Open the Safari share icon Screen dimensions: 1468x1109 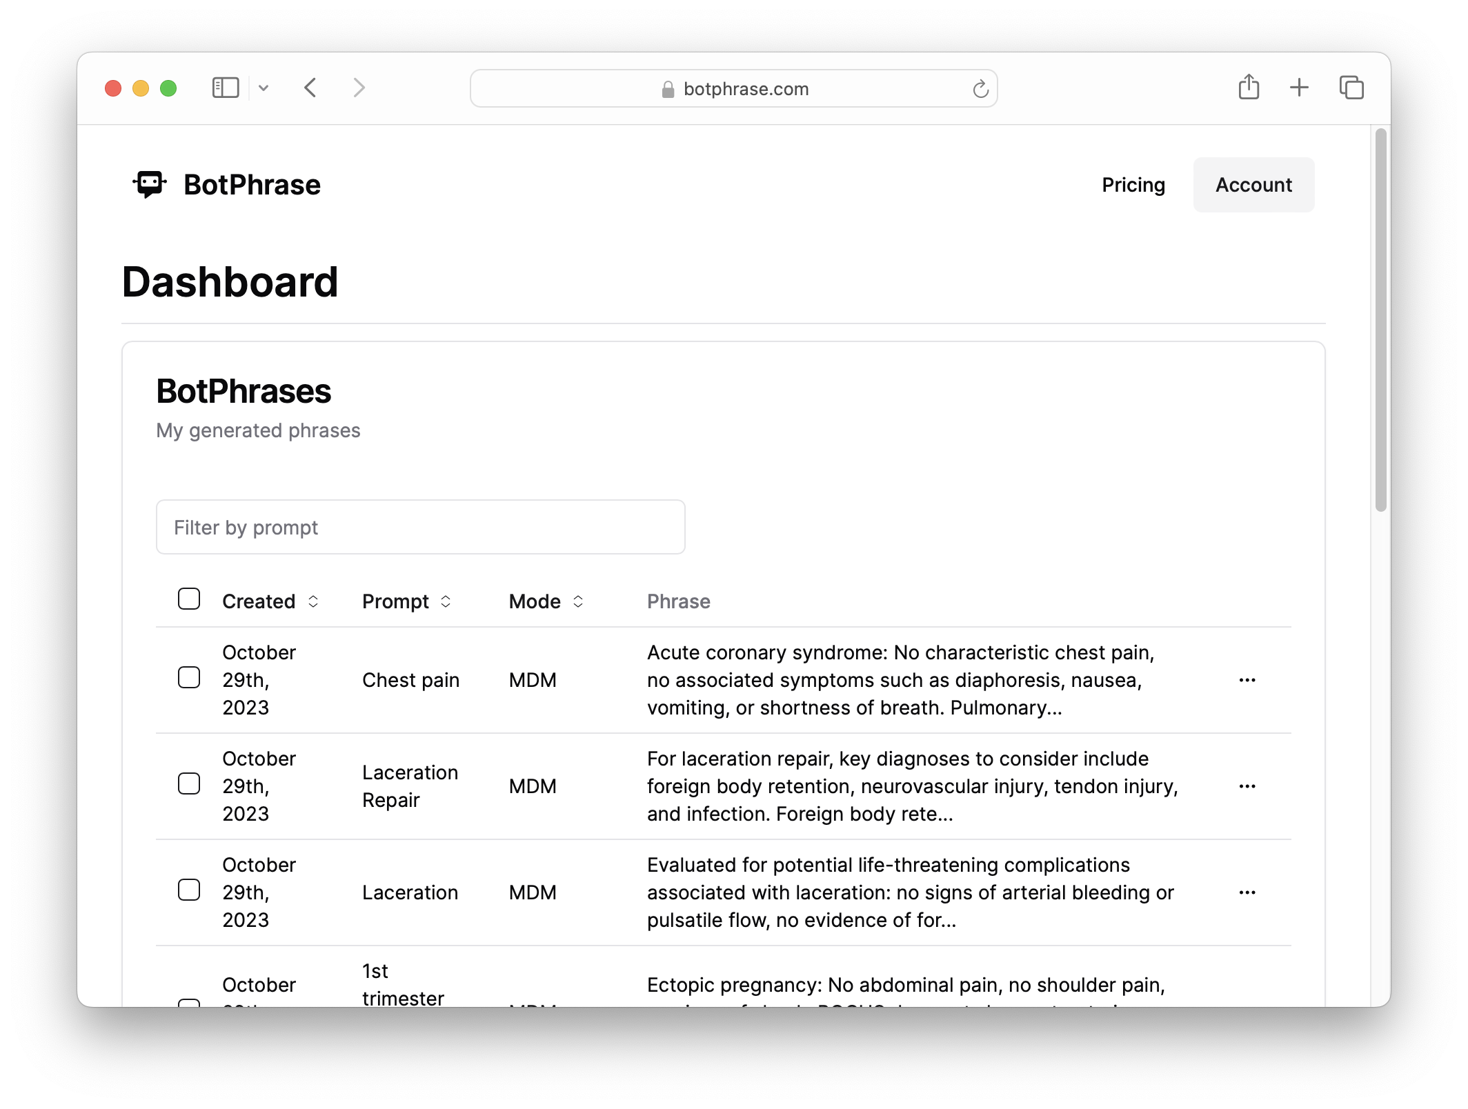coord(1249,88)
